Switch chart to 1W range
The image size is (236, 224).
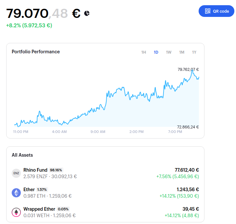[169, 52]
